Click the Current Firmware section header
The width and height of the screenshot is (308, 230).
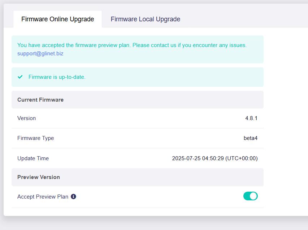(x=40, y=100)
